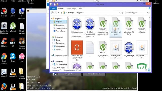Launch the Raft game shortcut
This screenshot has width=162, height=91.
[x=13, y=42]
